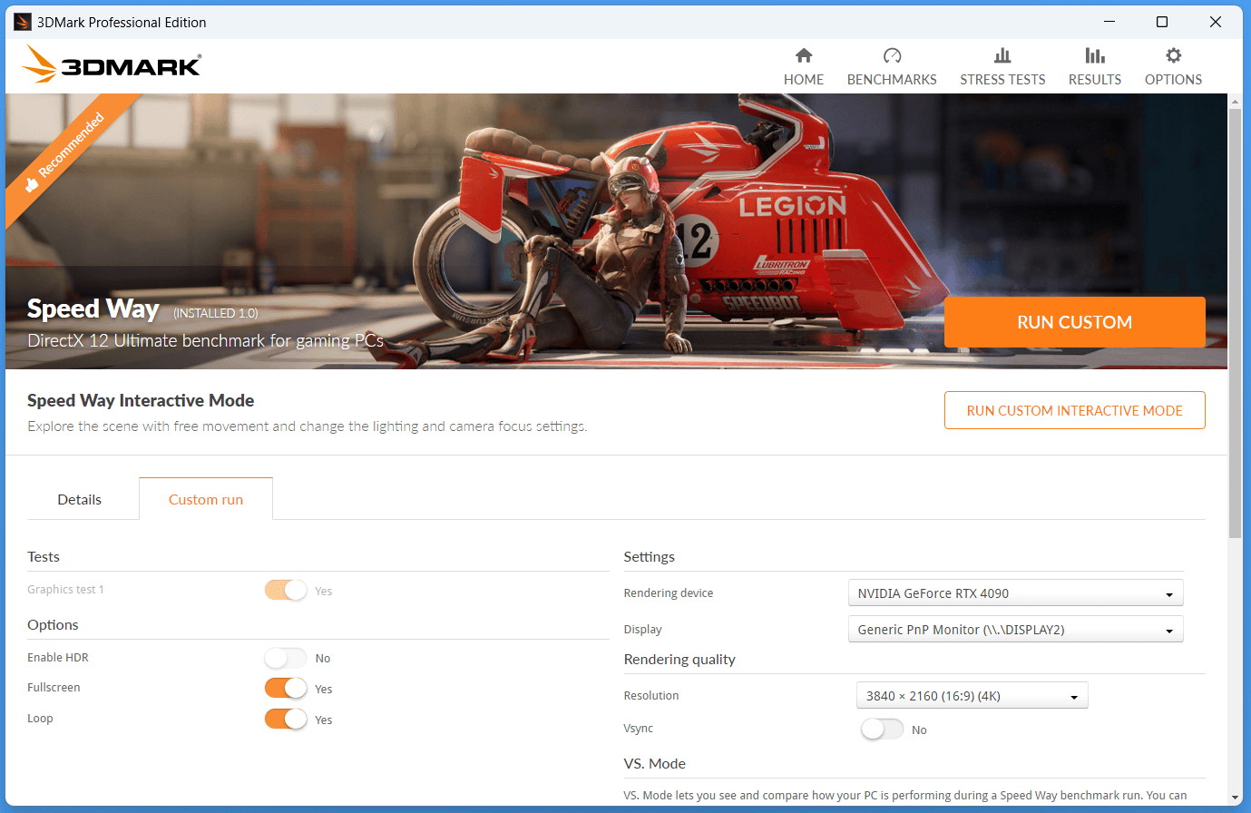Screen dimensions: 1251x813
Task: Open the Stress Tests chart icon
Action: coord(1002,55)
